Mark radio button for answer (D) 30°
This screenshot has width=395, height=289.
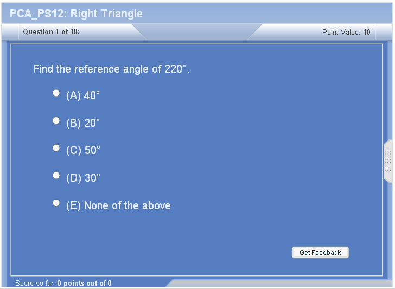[56, 176]
